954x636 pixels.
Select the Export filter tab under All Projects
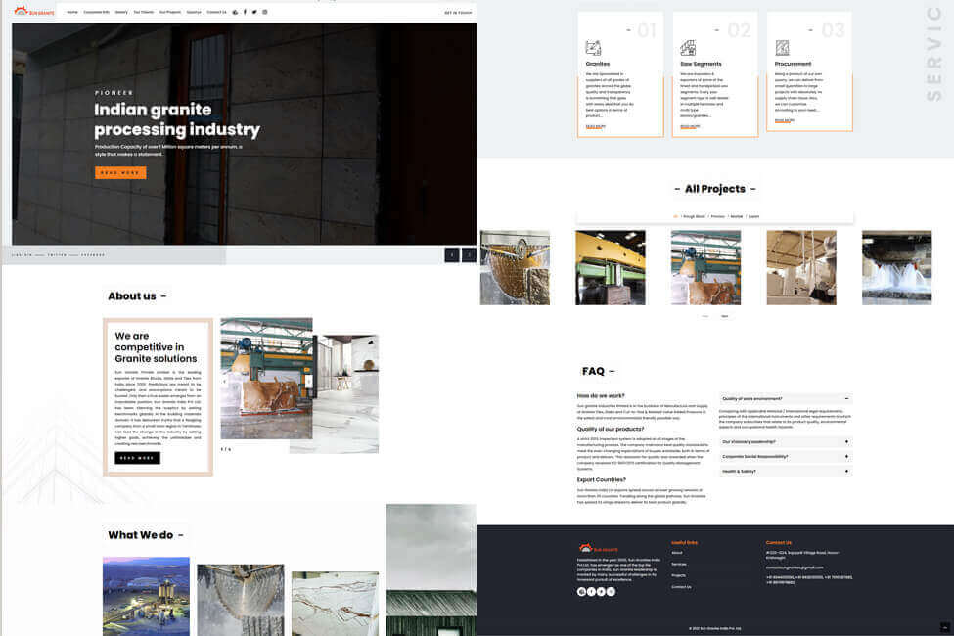pos(751,216)
